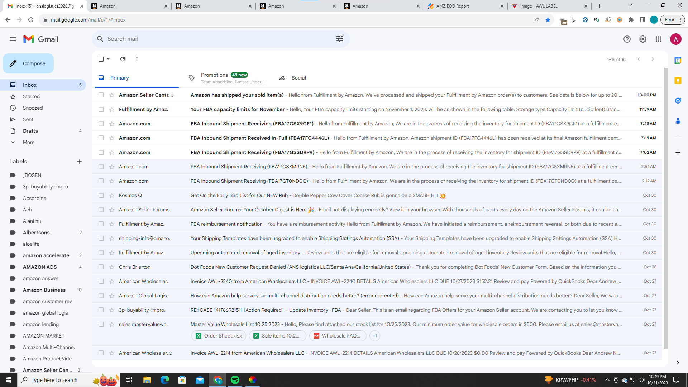Check the Amazon Global Logistics email checkbox
Viewport: 688px width, 387px height.
(101, 296)
